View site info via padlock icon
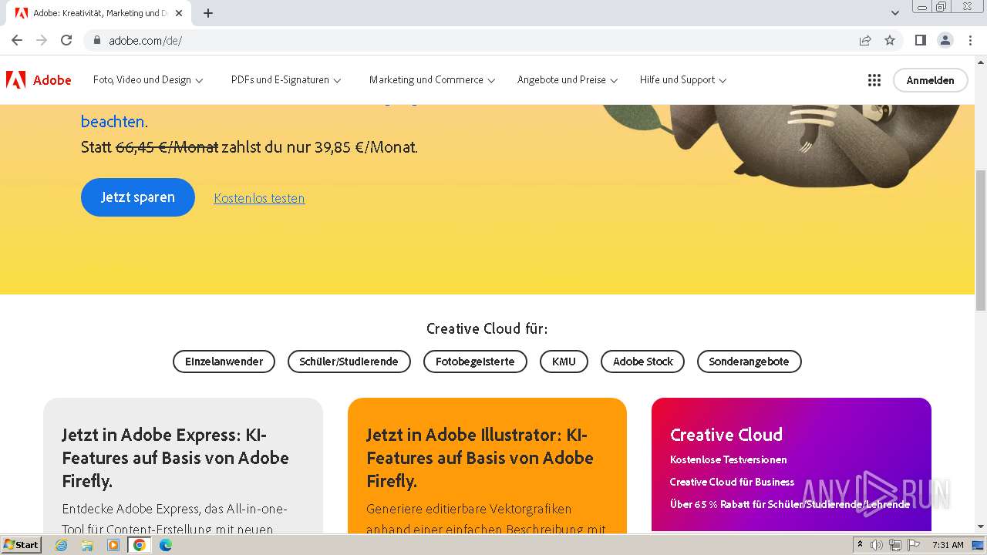The image size is (987, 555). click(x=96, y=40)
